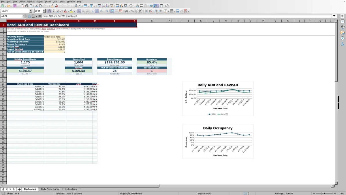Open the sidebar Properties panel icon

343,22
